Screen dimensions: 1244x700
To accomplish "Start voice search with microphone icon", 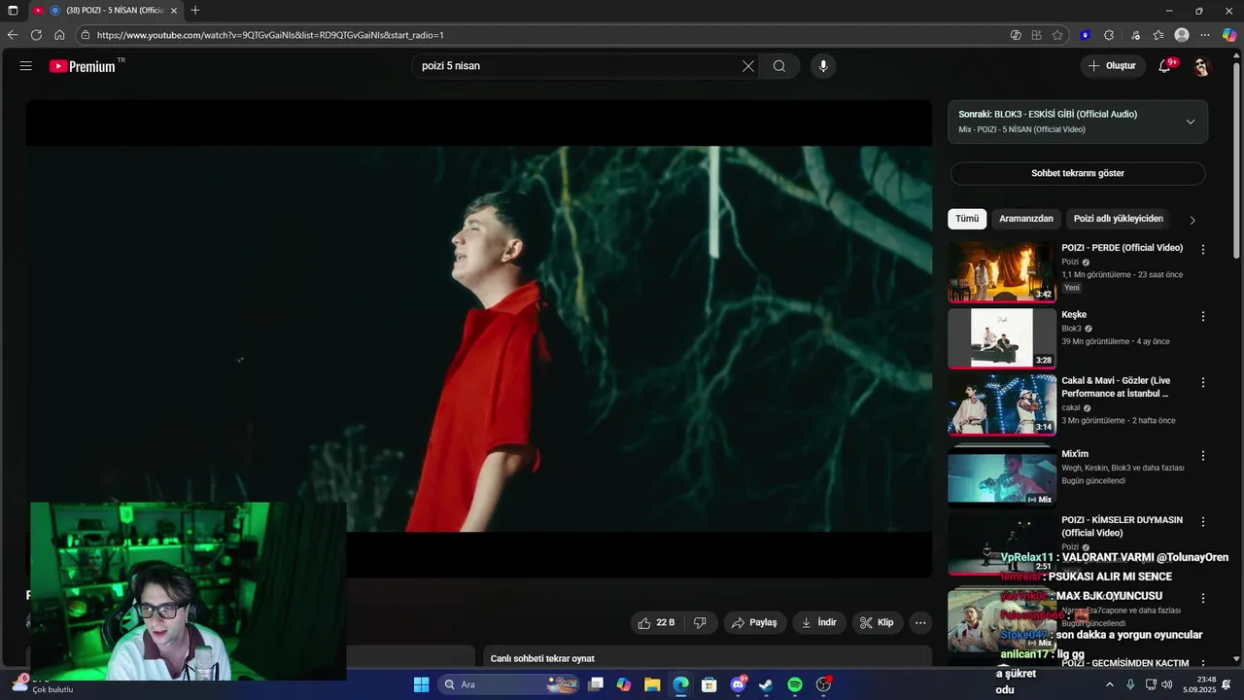I will 823,66.
